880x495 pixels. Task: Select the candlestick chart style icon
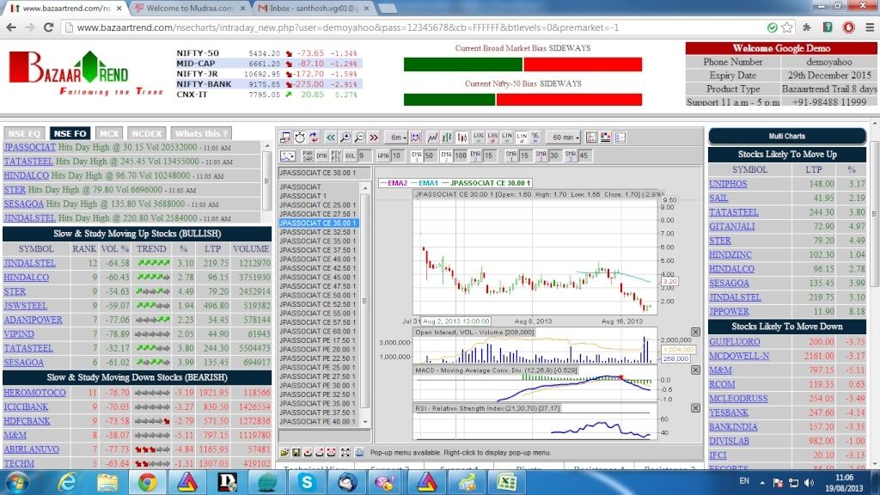click(461, 137)
